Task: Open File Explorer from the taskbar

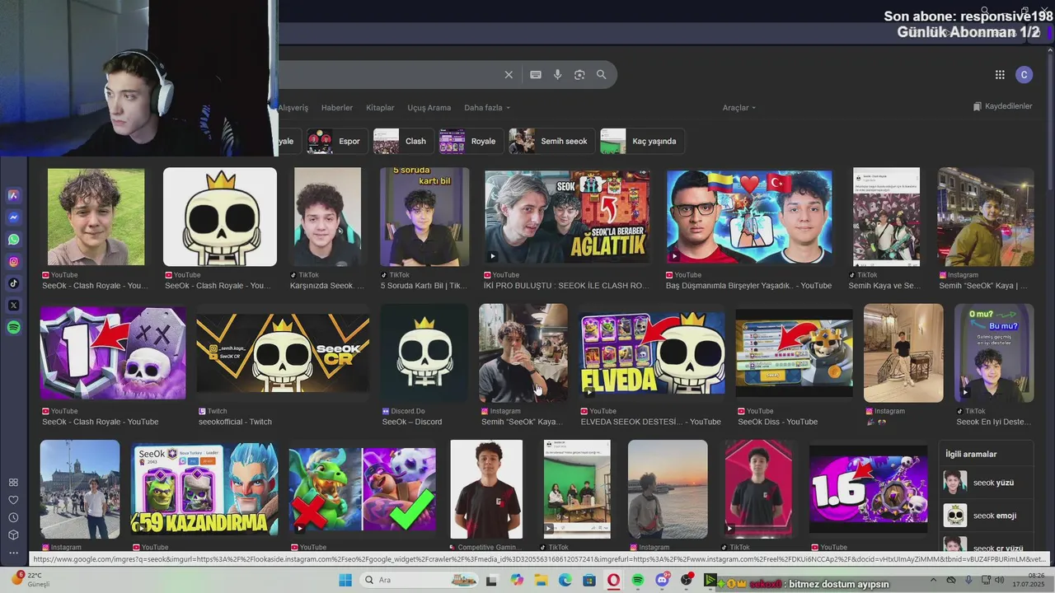Action: [x=541, y=580]
